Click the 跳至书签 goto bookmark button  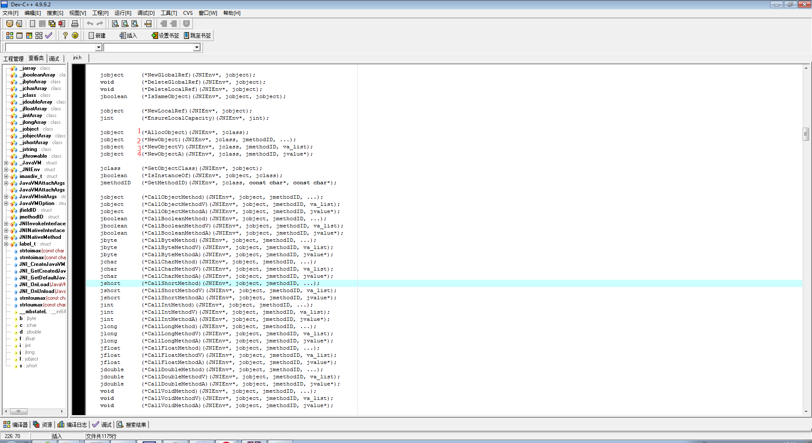[198, 36]
